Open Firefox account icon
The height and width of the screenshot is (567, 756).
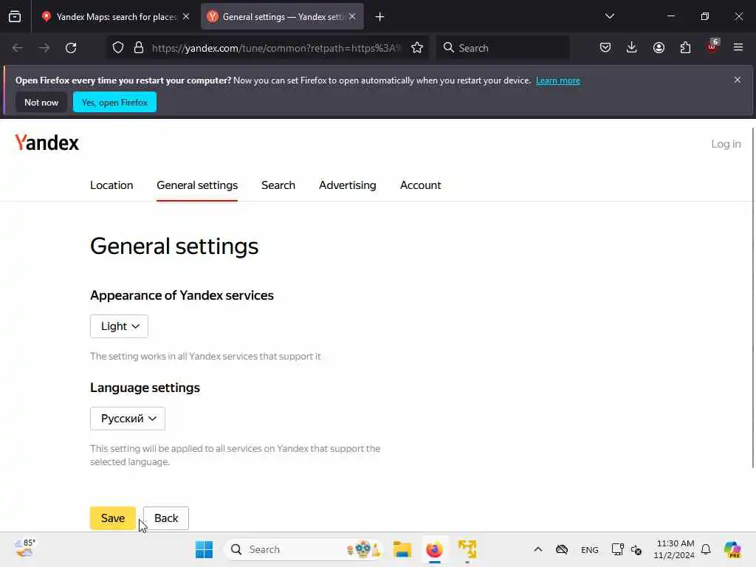tap(659, 47)
